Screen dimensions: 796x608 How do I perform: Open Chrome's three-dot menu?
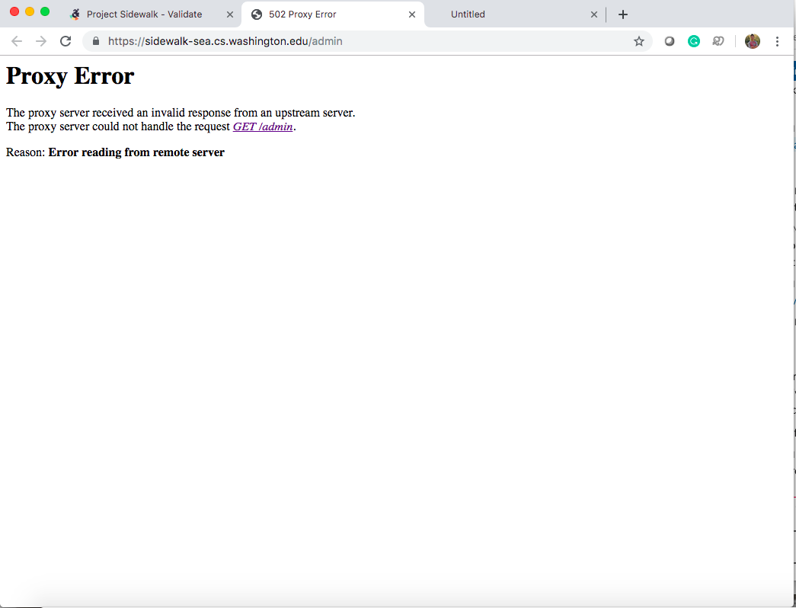(777, 42)
